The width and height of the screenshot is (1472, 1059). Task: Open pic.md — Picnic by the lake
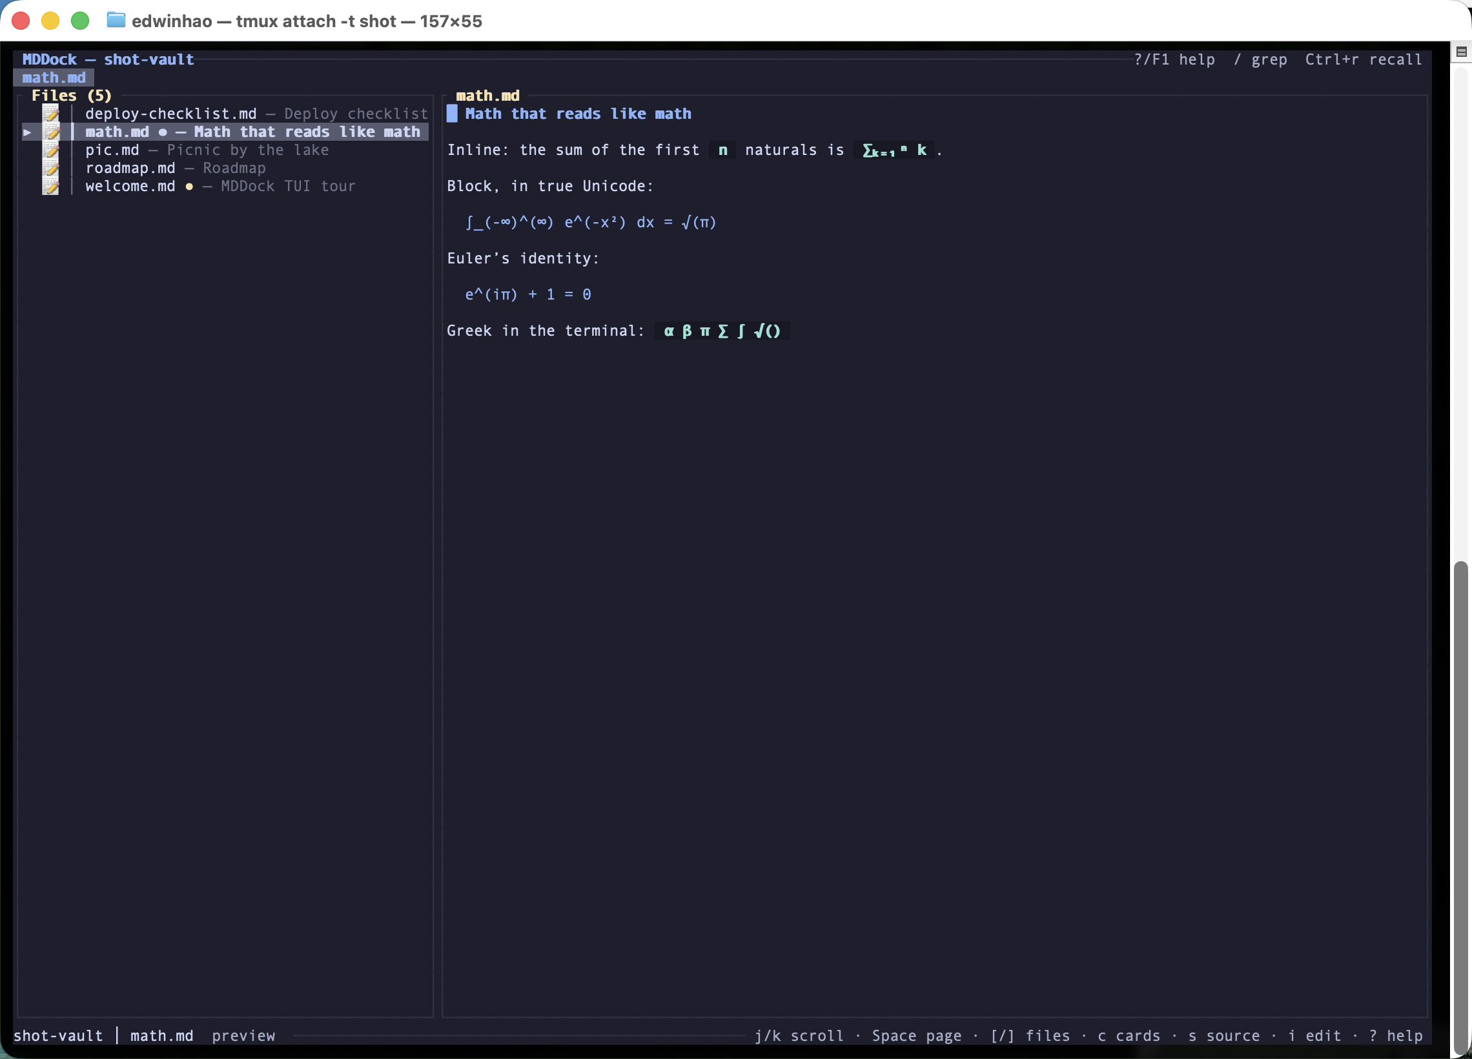207,150
